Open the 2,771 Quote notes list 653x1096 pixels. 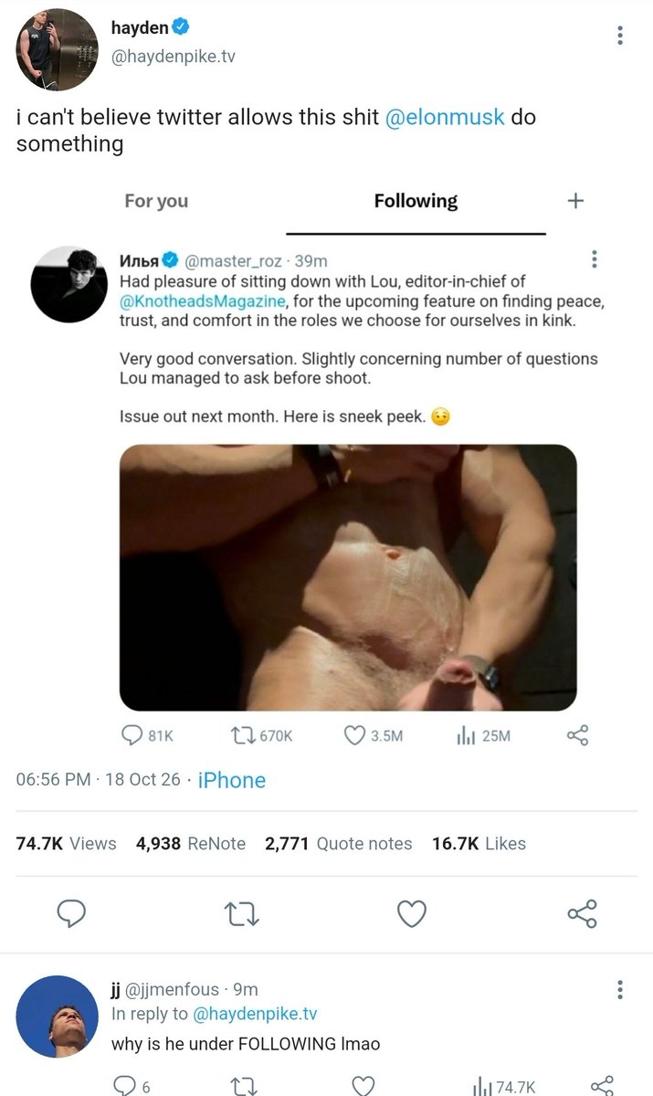(x=338, y=844)
